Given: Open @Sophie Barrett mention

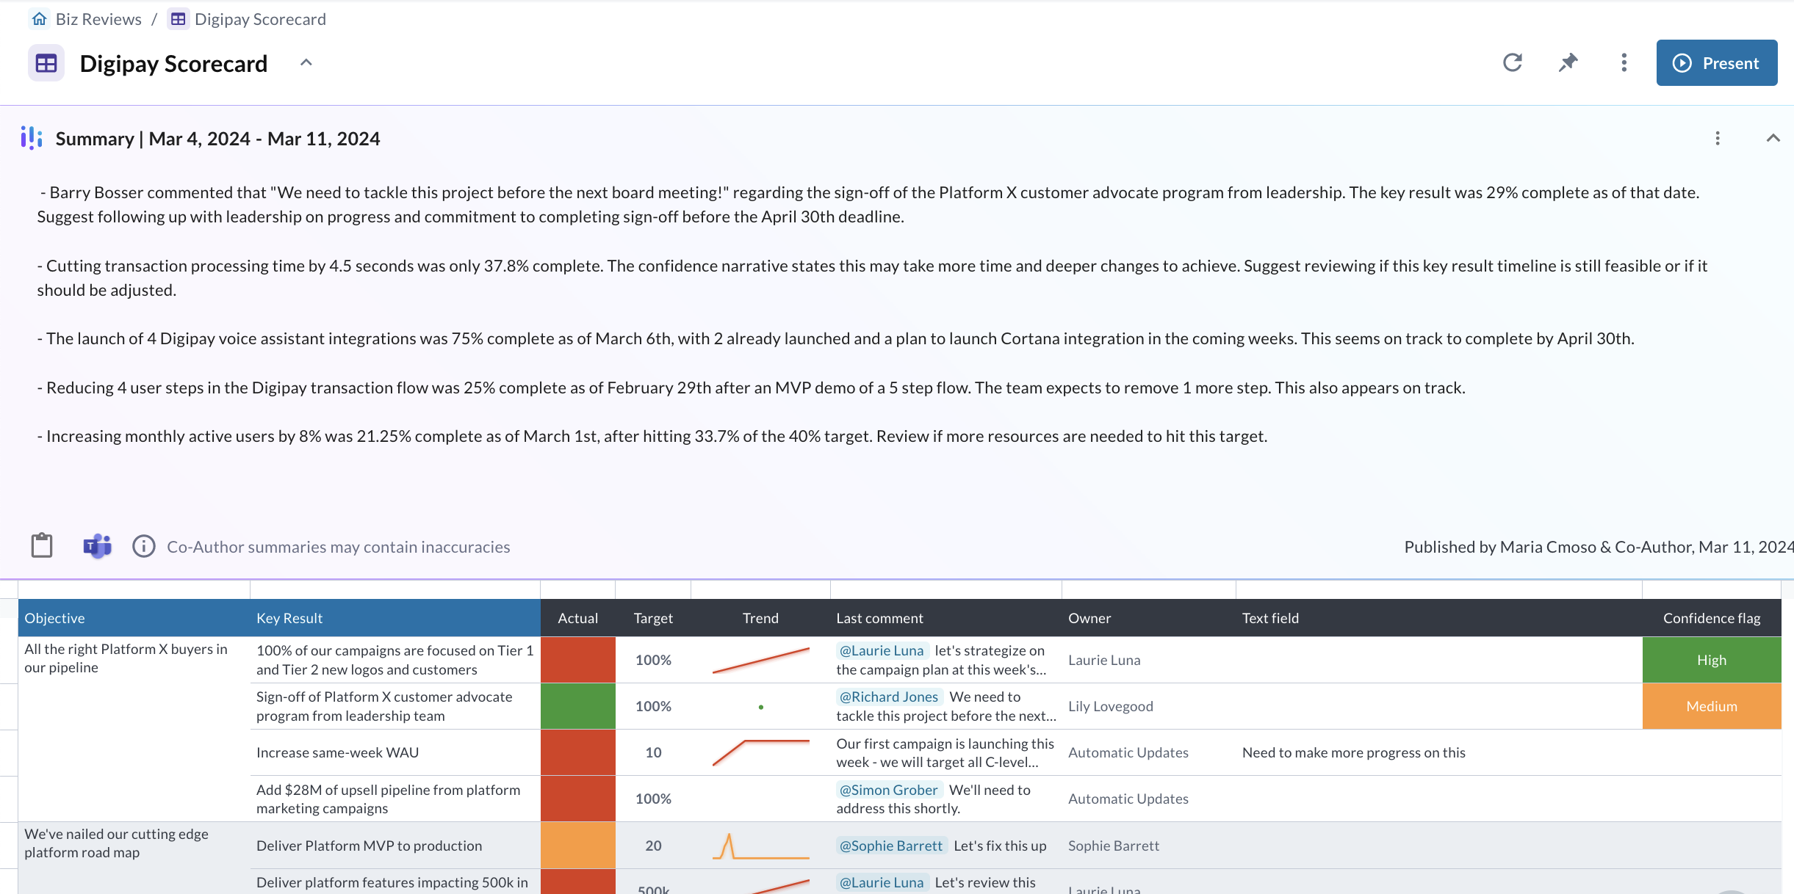Looking at the screenshot, I should (x=891, y=846).
